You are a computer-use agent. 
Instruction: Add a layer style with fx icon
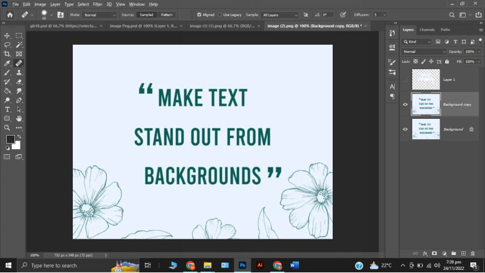pos(425,254)
